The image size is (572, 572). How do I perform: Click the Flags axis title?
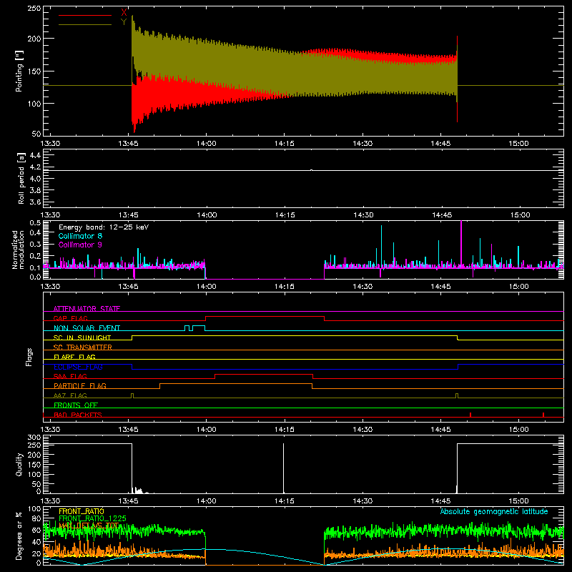[x=29, y=357]
